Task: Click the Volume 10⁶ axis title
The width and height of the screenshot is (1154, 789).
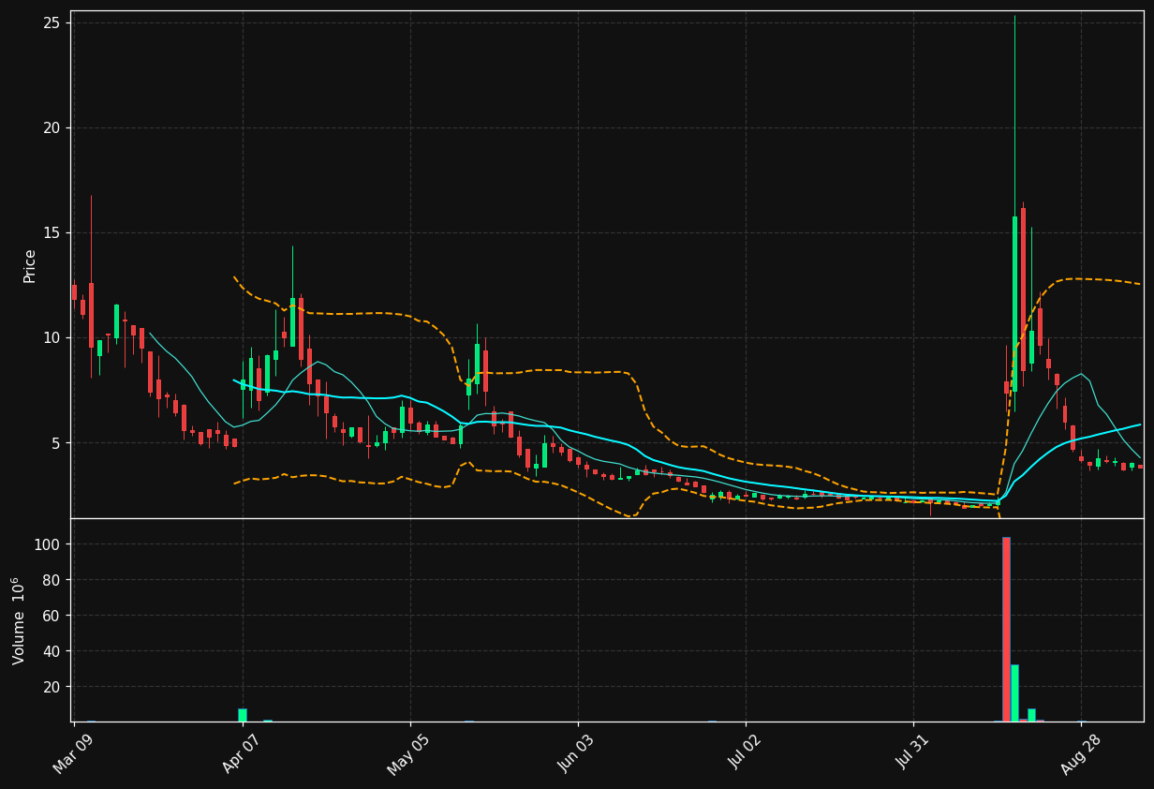Action: coord(18,620)
